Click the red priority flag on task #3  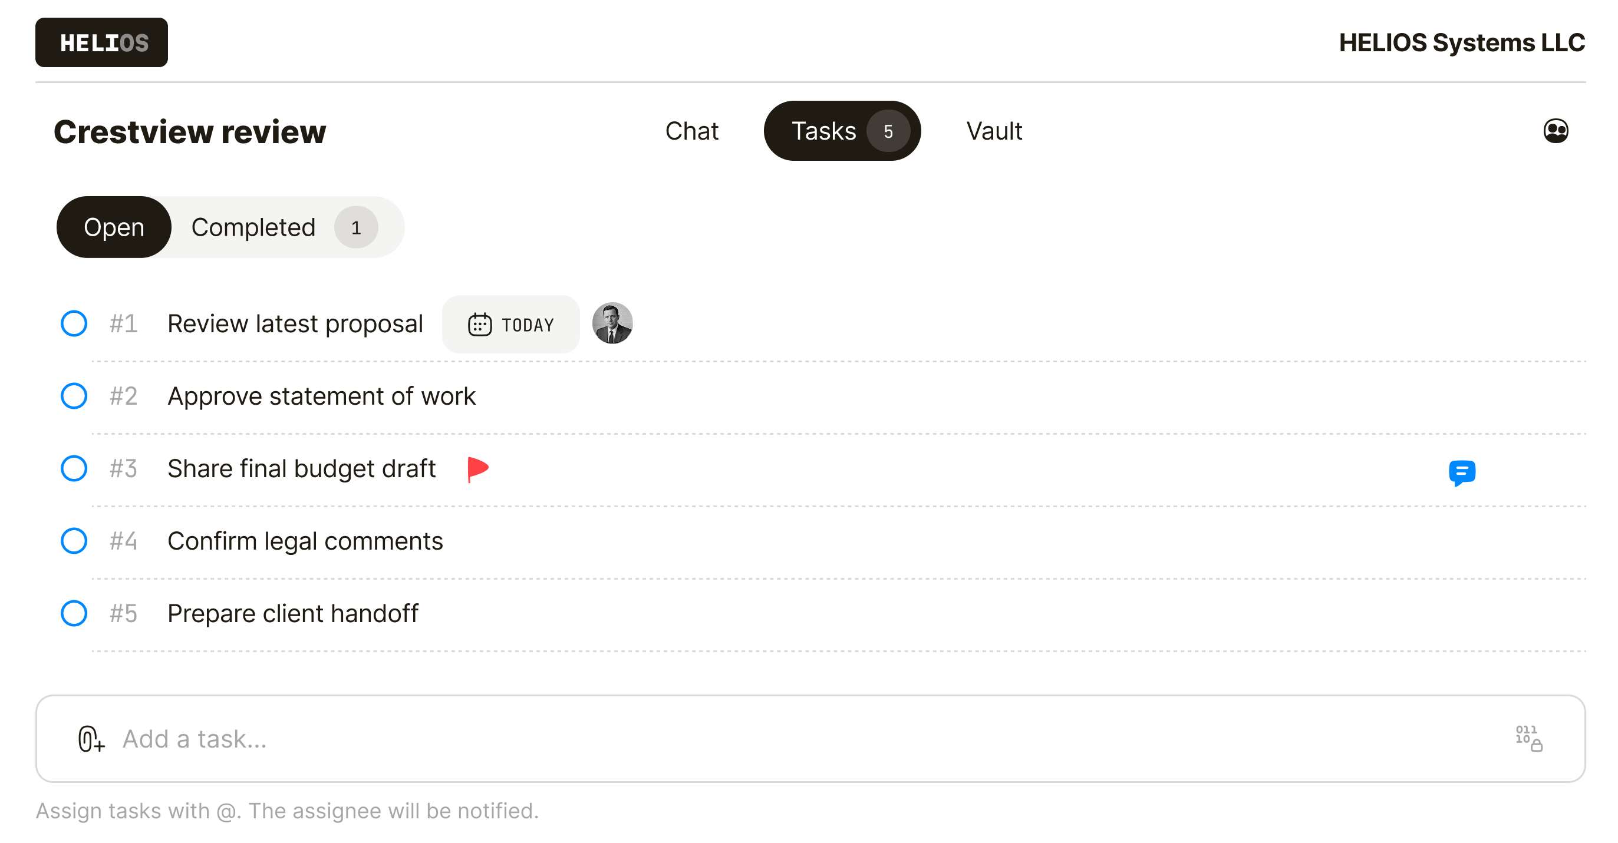pyautogui.click(x=478, y=468)
